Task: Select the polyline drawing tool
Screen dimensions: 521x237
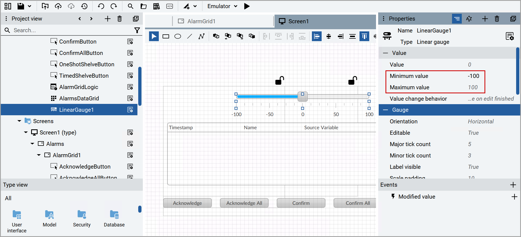Action: (202, 36)
